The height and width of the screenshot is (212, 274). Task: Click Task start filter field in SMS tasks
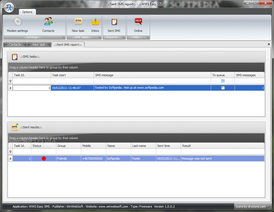coord(72,81)
